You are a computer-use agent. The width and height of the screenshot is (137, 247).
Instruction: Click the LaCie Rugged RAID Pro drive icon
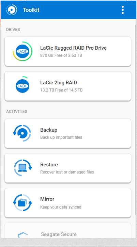[x=22, y=51]
